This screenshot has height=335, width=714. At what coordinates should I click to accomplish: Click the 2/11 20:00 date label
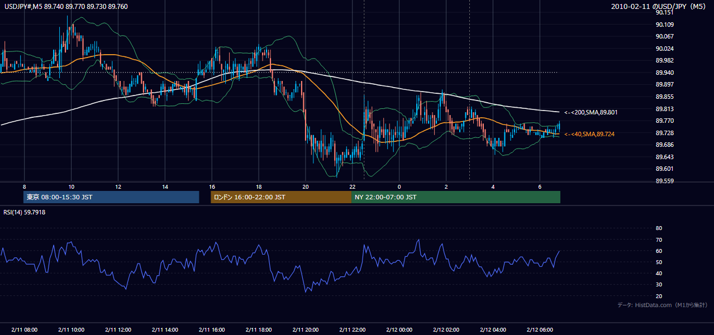[x=306, y=330]
